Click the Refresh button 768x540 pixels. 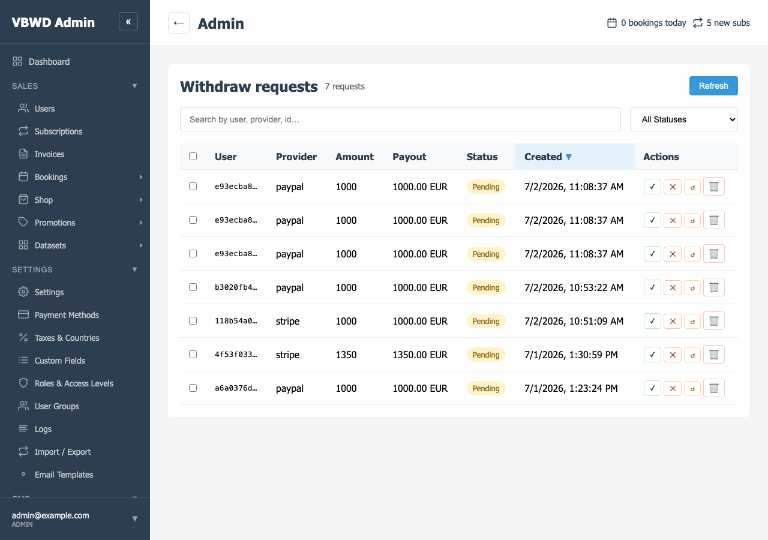[713, 86]
